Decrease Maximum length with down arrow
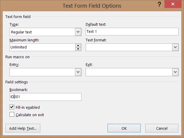184x138 pixels. pyautogui.click(x=78, y=49)
